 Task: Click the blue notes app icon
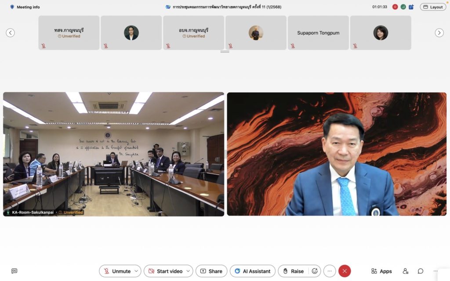(x=411, y=7)
